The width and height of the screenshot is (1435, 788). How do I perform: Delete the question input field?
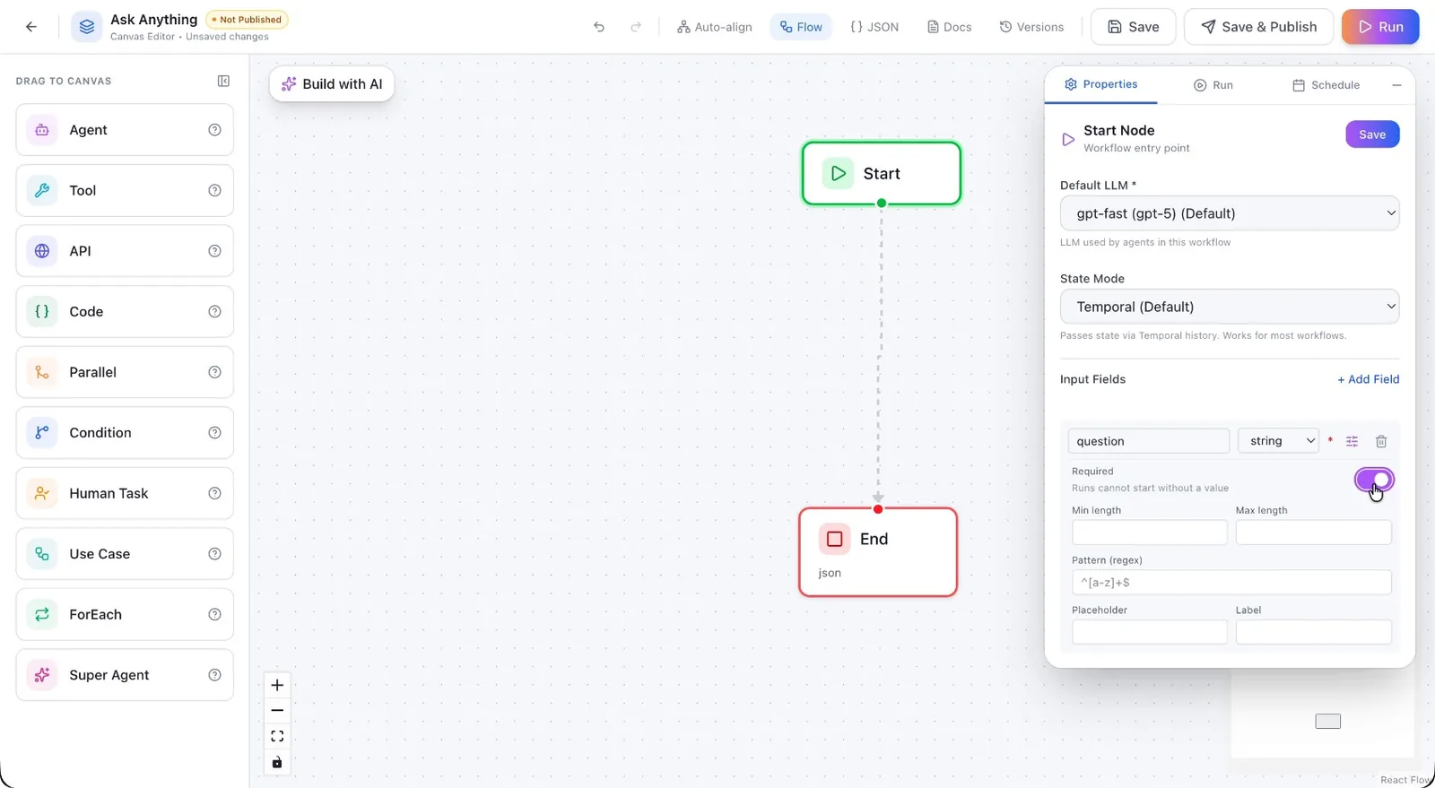point(1381,441)
